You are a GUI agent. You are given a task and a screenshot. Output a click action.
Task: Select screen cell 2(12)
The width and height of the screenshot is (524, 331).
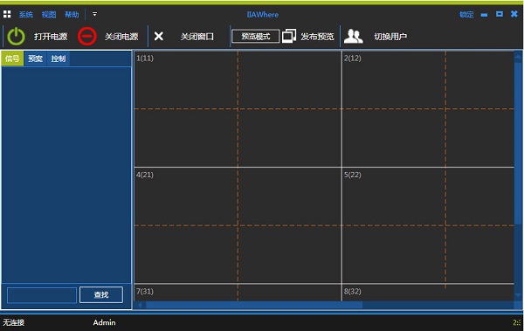click(x=428, y=108)
